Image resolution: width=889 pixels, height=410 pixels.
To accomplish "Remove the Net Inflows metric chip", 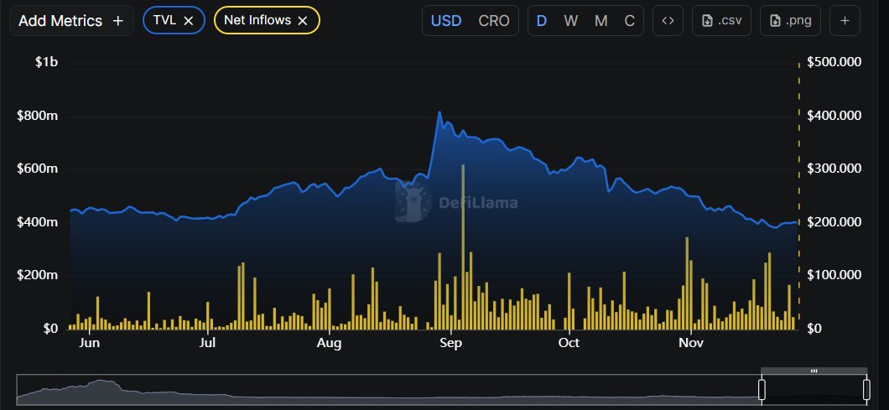I will (303, 21).
